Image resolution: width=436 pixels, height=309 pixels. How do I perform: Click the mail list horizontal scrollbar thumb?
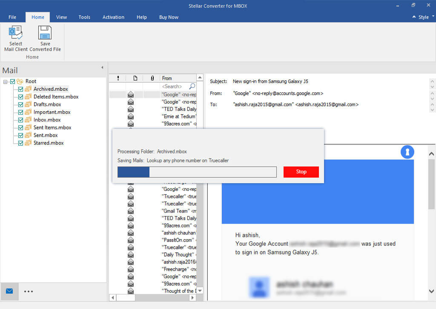coord(126,297)
